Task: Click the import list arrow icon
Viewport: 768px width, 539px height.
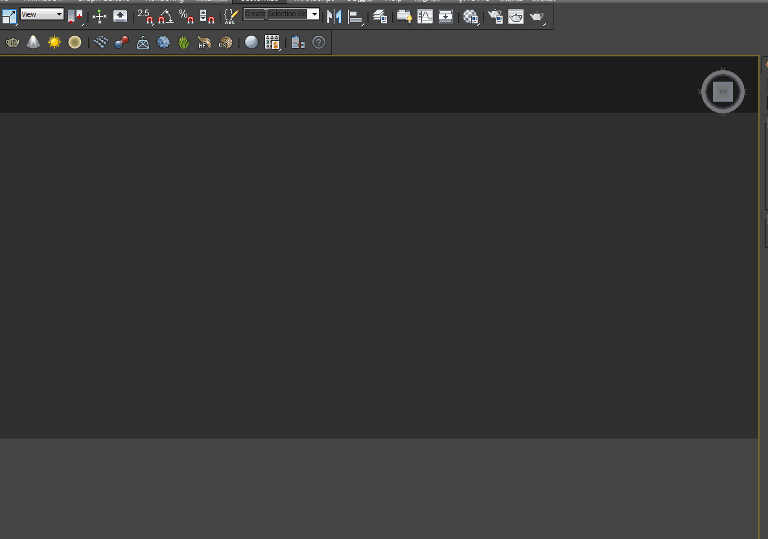Action: click(297, 43)
